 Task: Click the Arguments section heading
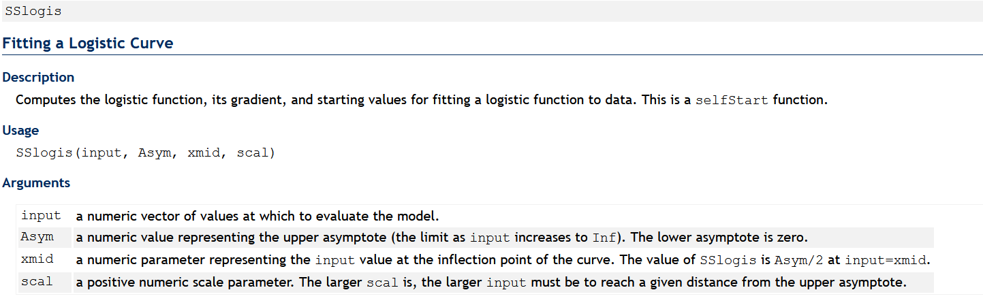click(x=36, y=183)
